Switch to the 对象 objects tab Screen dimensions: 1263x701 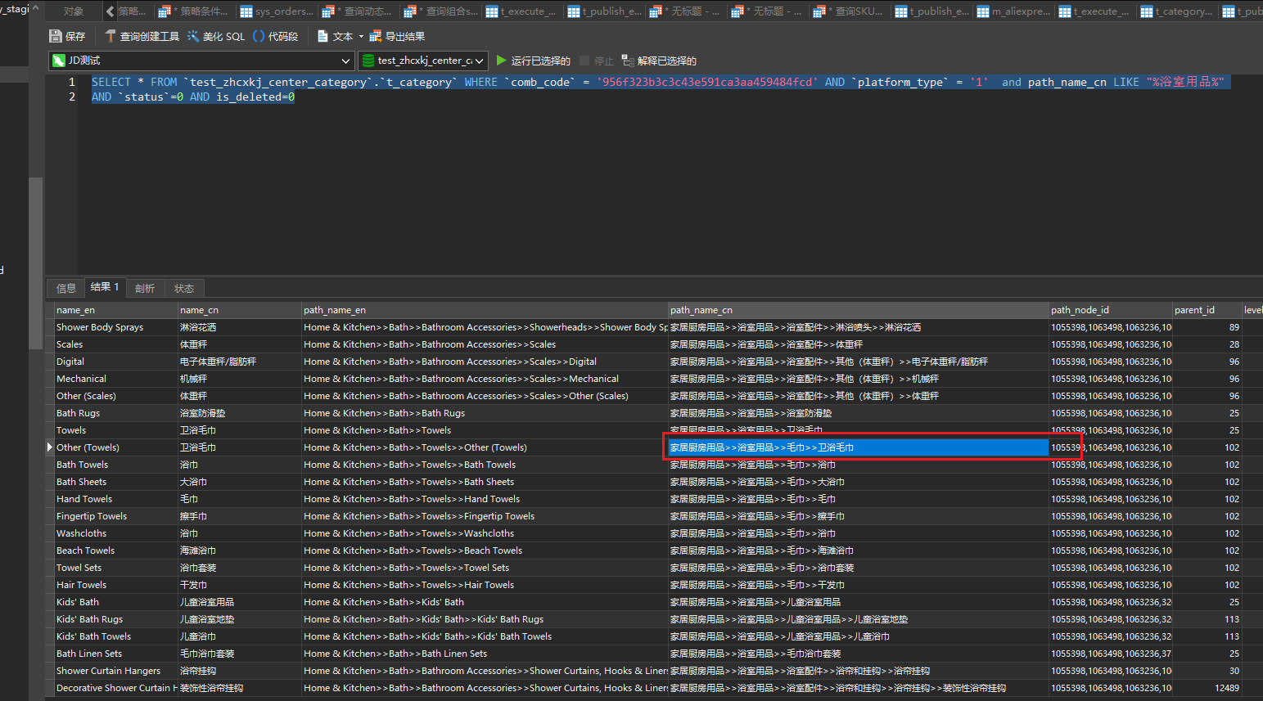74,11
